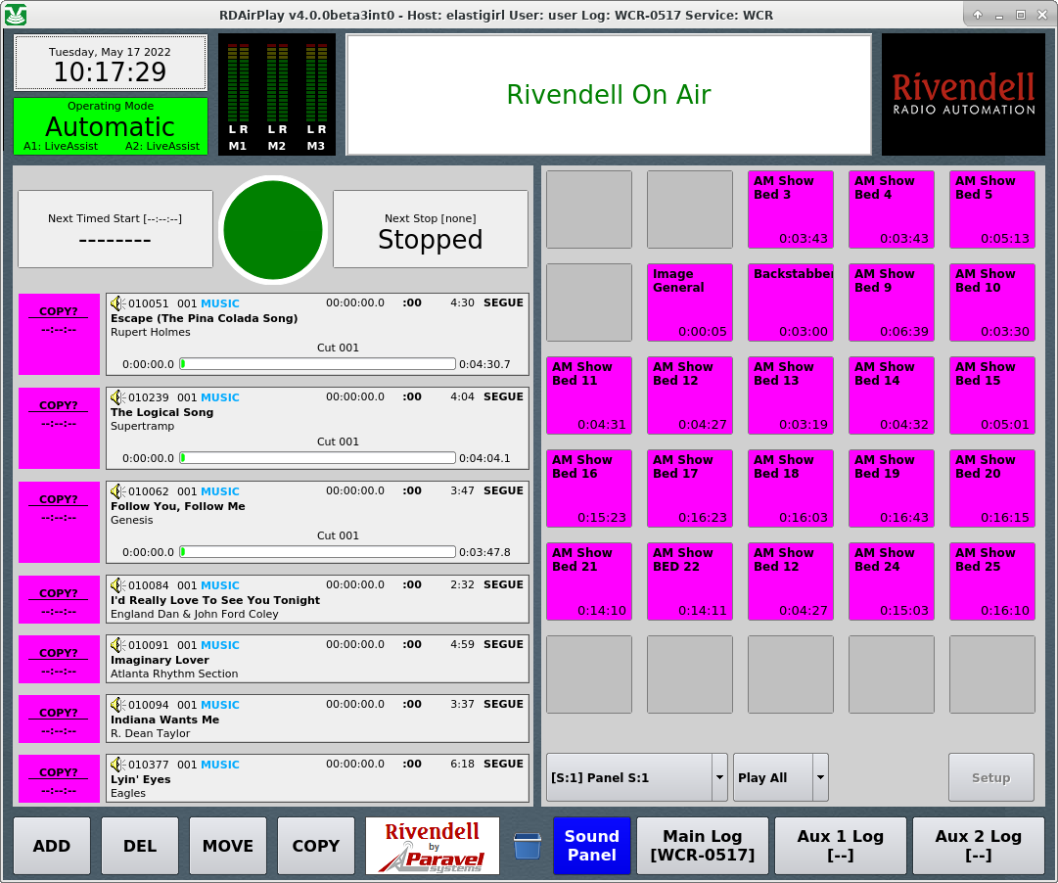Click the speaker icon next to cart 010062
This screenshot has width=1058, height=883.
point(117,491)
